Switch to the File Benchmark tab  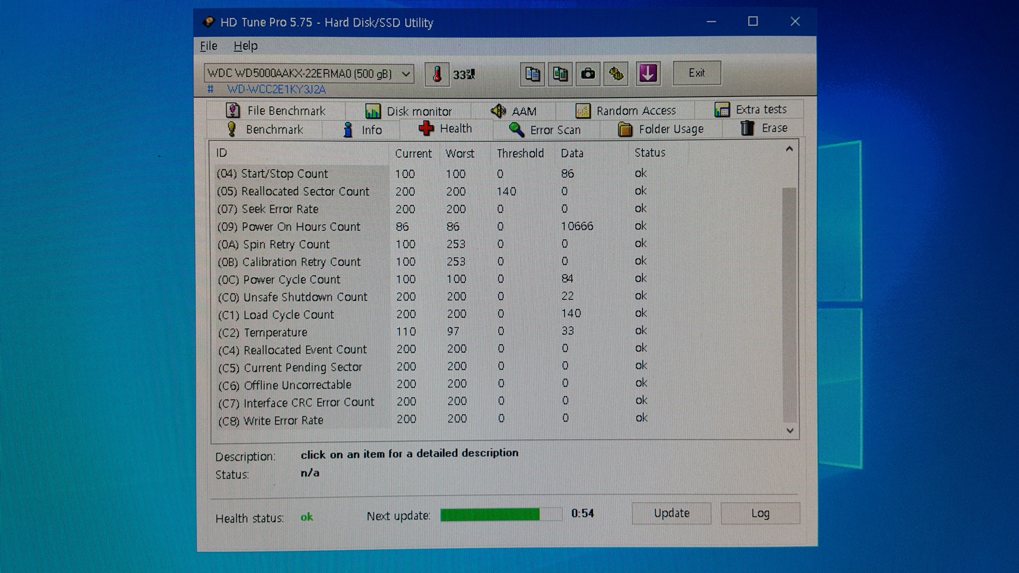tap(276, 110)
